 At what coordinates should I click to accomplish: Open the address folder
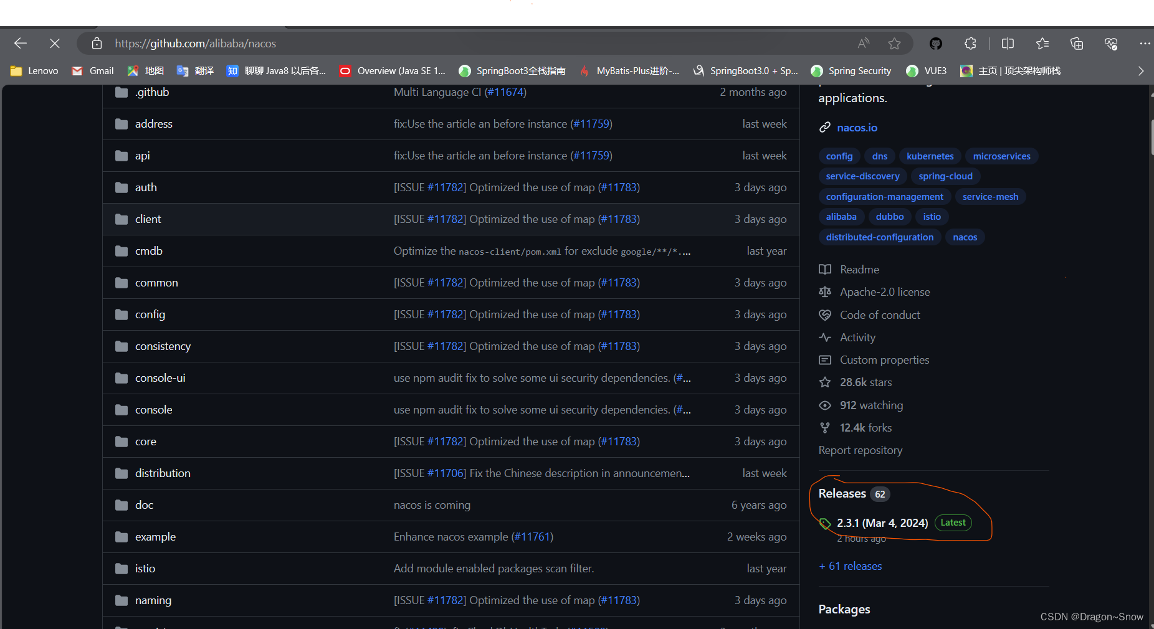point(154,124)
